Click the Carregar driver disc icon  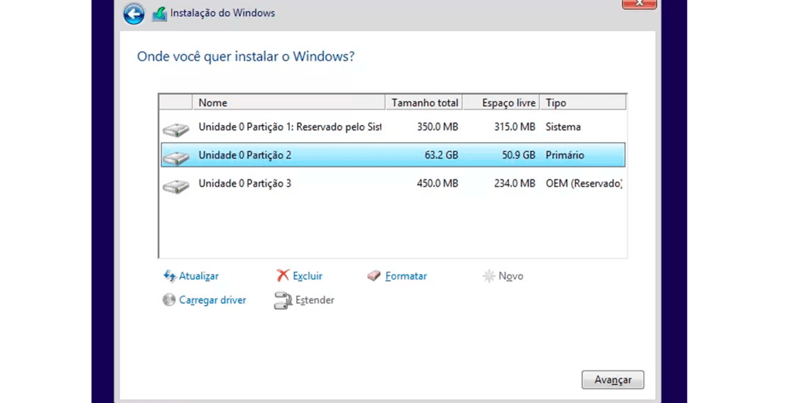pos(169,300)
